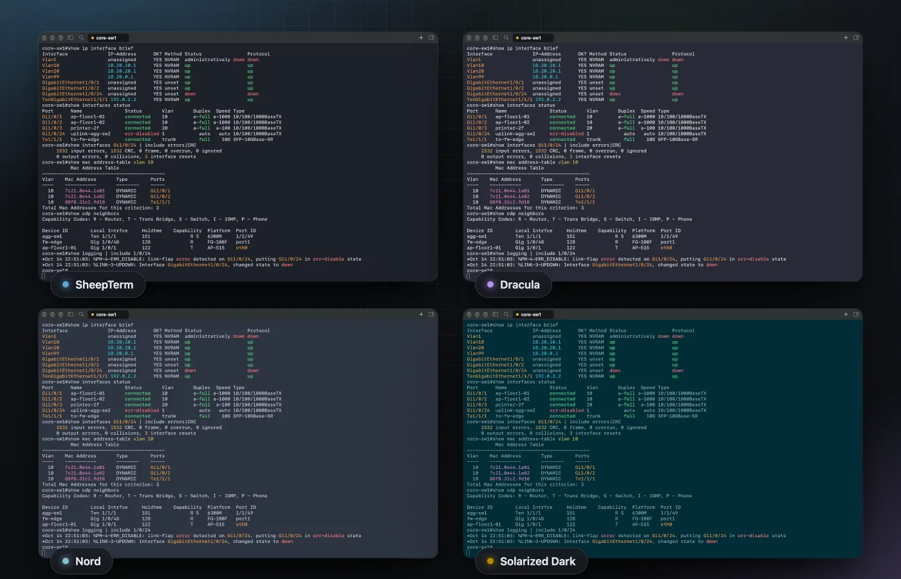Open search in the Nord window
The height and width of the screenshot is (579, 901).
(x=82, y=315)
